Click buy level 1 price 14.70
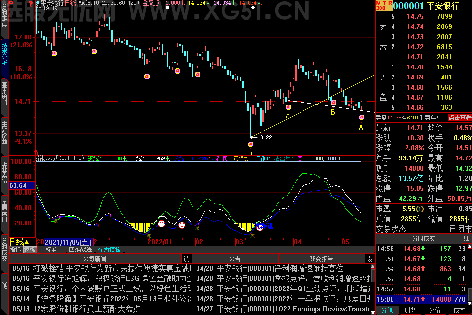This screenshot has width=472, height=315. (x=415, y=67)
